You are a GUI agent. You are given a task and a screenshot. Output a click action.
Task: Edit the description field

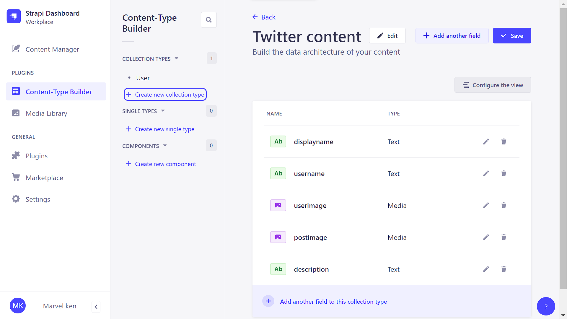[486, 269]
